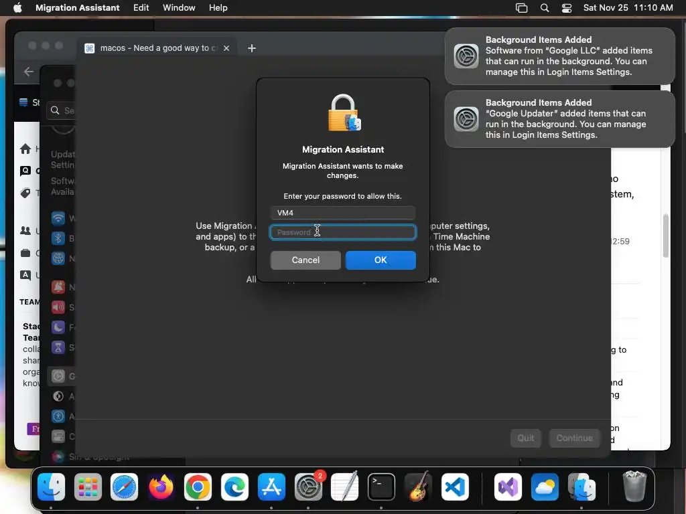Open the cloud weather app in Dock
The height and width of the screenshot is (514, 686).
pos(545,487)
